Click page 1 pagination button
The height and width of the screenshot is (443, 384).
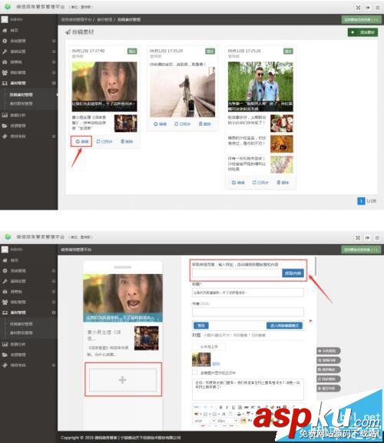pyautogui.click(x=361, y=201)
